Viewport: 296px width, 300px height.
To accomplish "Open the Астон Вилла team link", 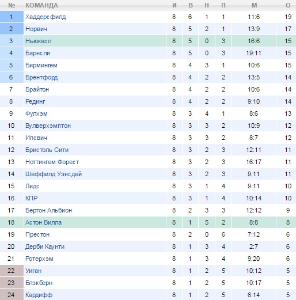I will 43,222.
